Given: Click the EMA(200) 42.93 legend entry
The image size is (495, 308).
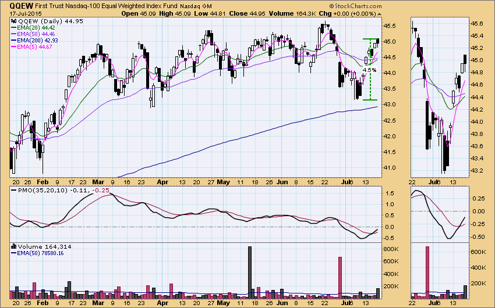Looking at the screenshot, I should [37, 41].
